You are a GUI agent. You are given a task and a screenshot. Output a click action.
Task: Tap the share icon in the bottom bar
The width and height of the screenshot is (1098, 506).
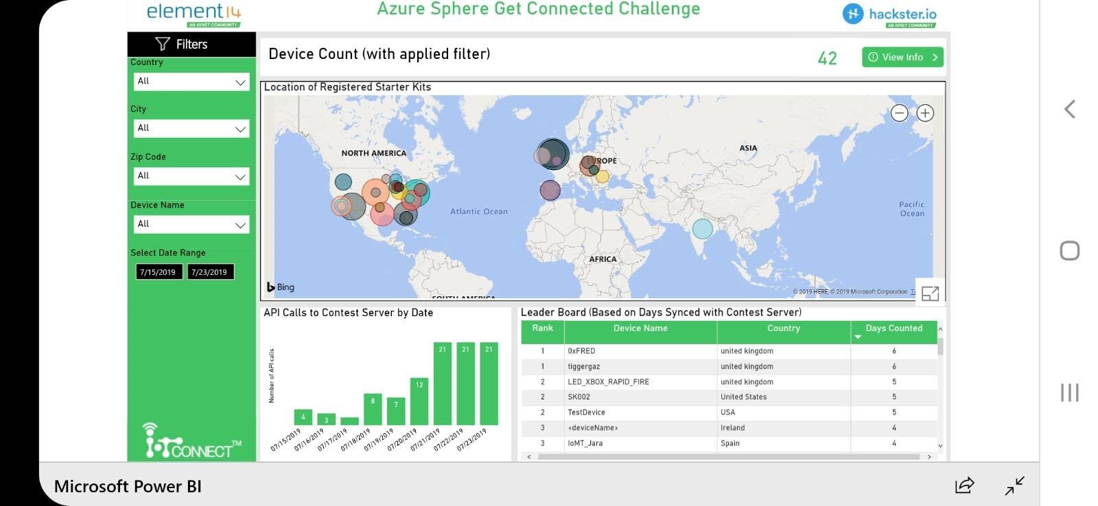pos(965,485)
